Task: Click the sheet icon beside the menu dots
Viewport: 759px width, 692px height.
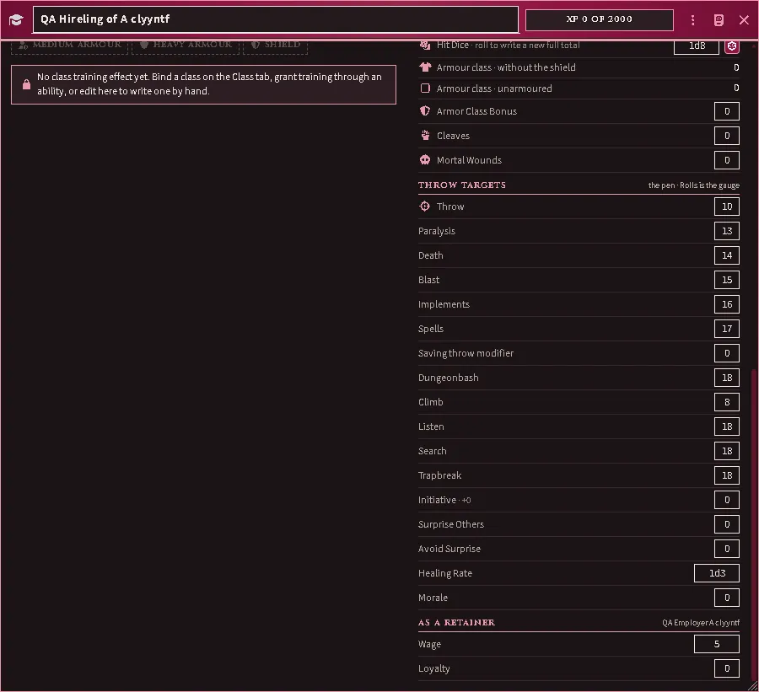Action: pos(719,20)
